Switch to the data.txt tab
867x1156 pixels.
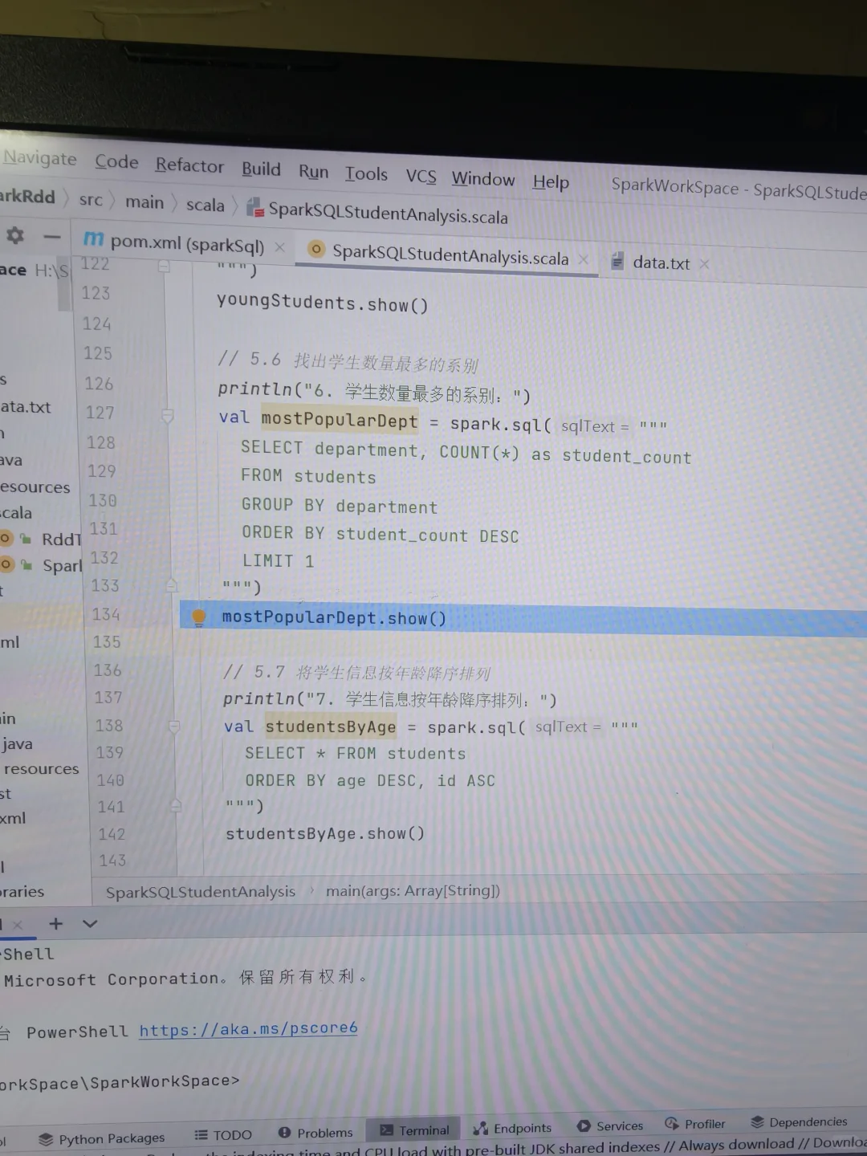[661, 263]
